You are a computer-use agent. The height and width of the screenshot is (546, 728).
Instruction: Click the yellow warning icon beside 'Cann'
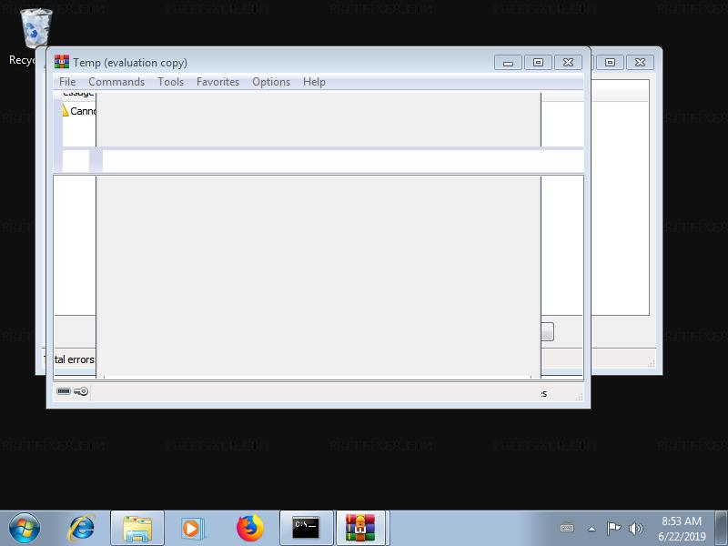coord(66,110)
